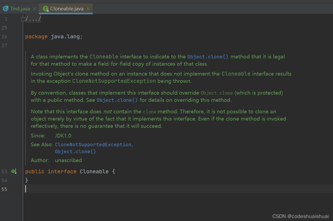Place the cursor on the package java.lang line

pos(54,37)
